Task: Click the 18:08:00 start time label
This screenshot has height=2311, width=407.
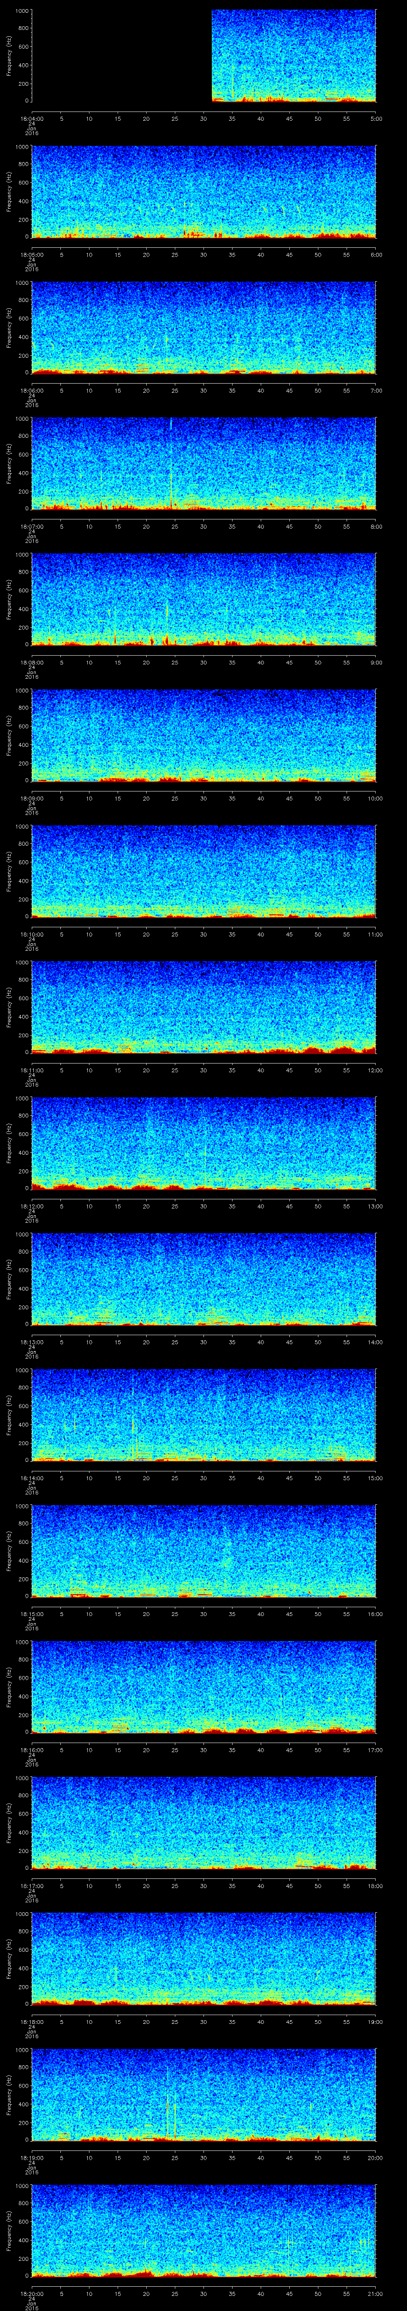Action: click(31, 661)
